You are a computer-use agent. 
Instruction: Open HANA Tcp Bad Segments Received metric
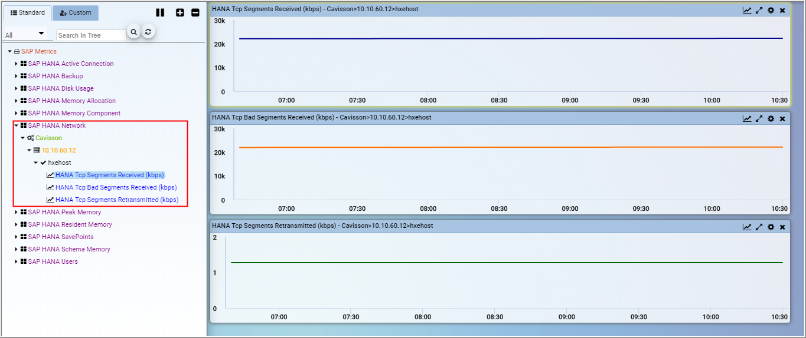tap(116, 187)
